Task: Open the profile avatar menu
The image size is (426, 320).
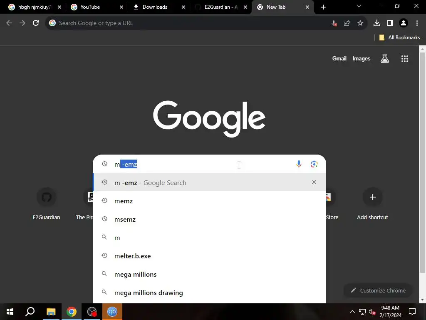Action: pyautogui.click(x=404, y=23)
